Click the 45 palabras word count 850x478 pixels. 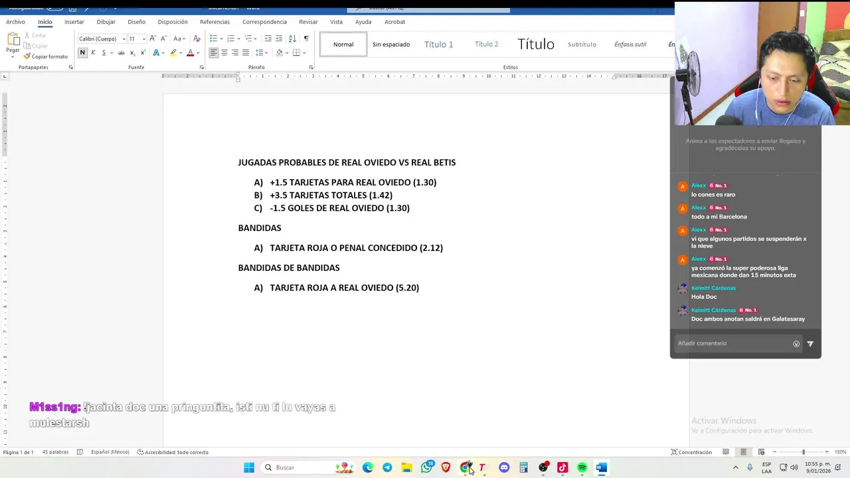[x=55, y=452]
